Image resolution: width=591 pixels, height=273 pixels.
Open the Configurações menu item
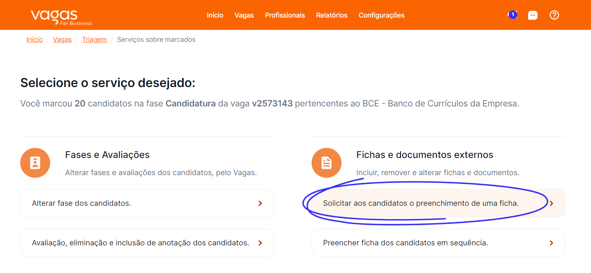click(x=382, y=15)
